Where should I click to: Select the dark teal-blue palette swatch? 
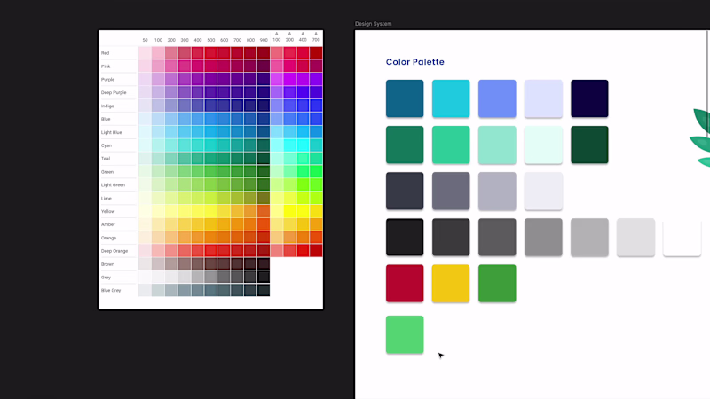click(405, 98)
